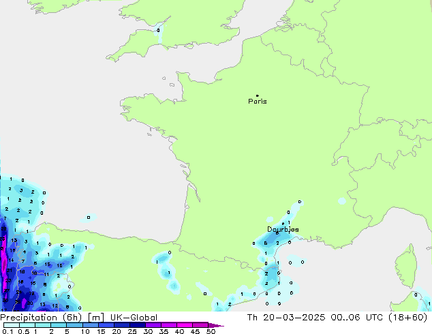The height and width of the screenshot is (334, 432).
Task: Pick the legend swatch between 30 and 35
Action: click(x=153, y=325)
